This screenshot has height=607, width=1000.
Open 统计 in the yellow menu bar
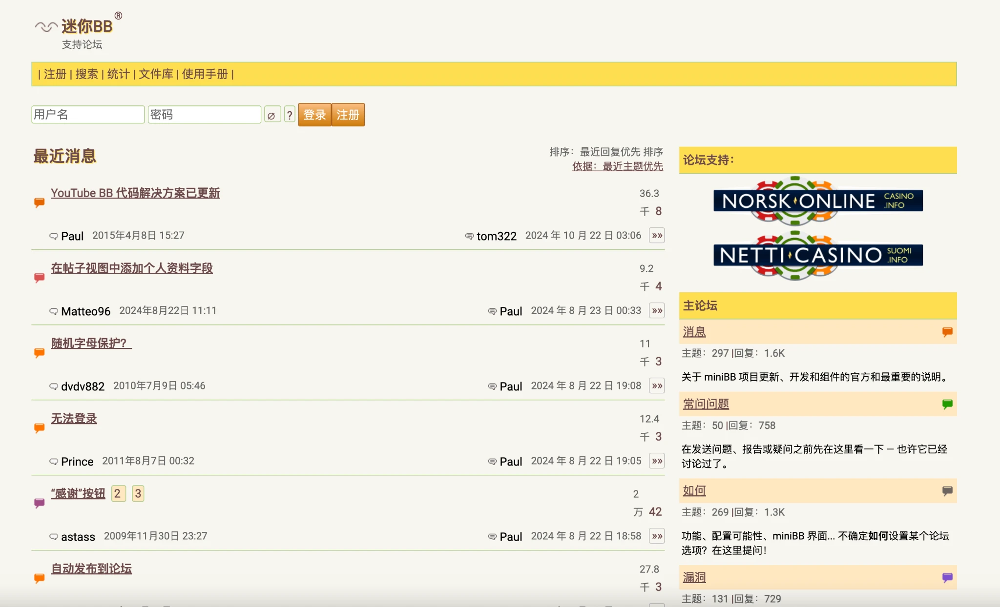point(118,74)
